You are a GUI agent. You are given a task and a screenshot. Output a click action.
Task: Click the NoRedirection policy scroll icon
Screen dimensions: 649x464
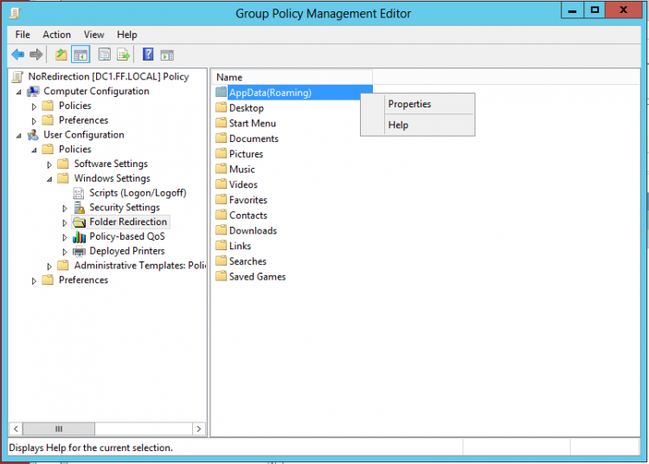coord(17,77)
